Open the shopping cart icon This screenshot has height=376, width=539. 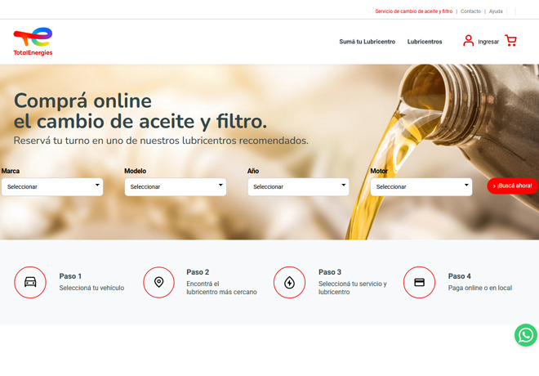(510, 41)
